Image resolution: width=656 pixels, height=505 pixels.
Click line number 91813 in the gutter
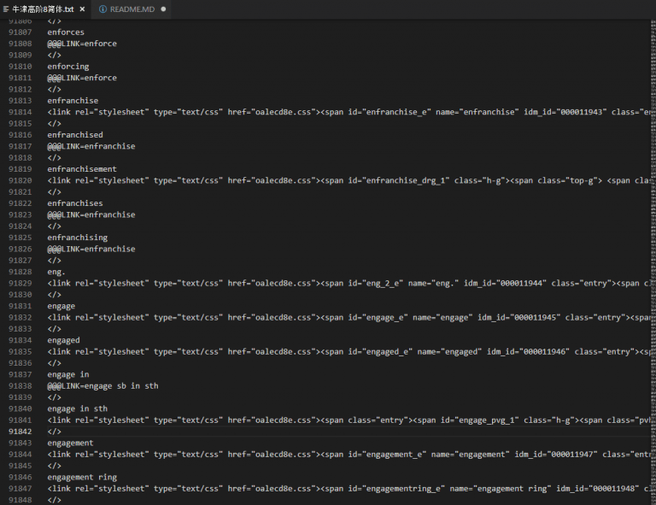pos(20,101)
